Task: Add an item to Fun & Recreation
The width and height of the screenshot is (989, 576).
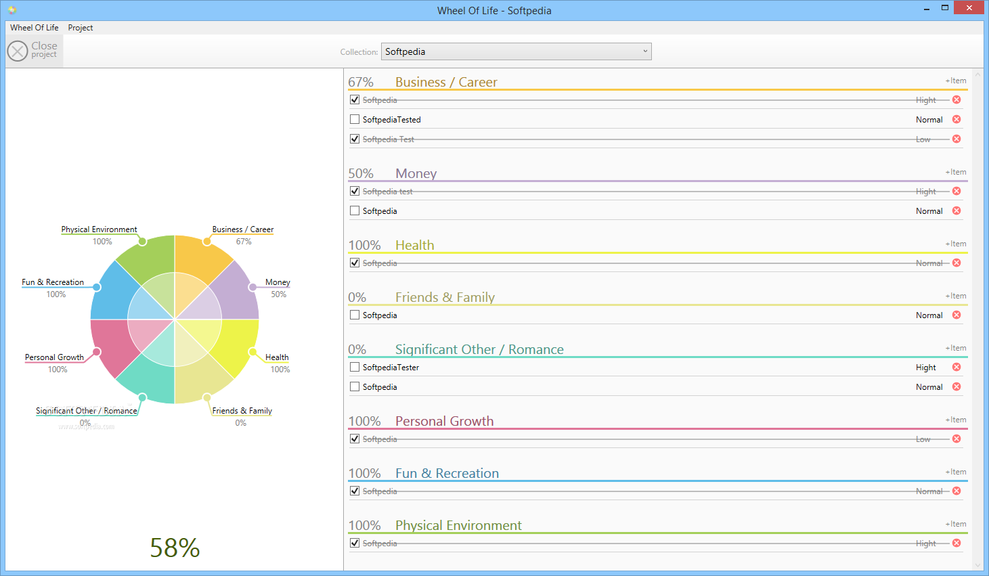Action: [x=956, y=472]
